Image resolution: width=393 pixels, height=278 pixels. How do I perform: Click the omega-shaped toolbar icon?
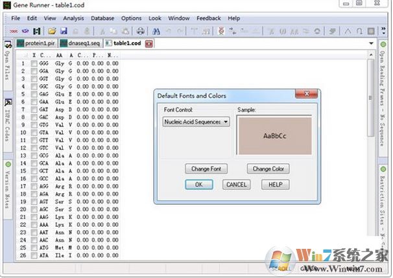pos(359,31)
